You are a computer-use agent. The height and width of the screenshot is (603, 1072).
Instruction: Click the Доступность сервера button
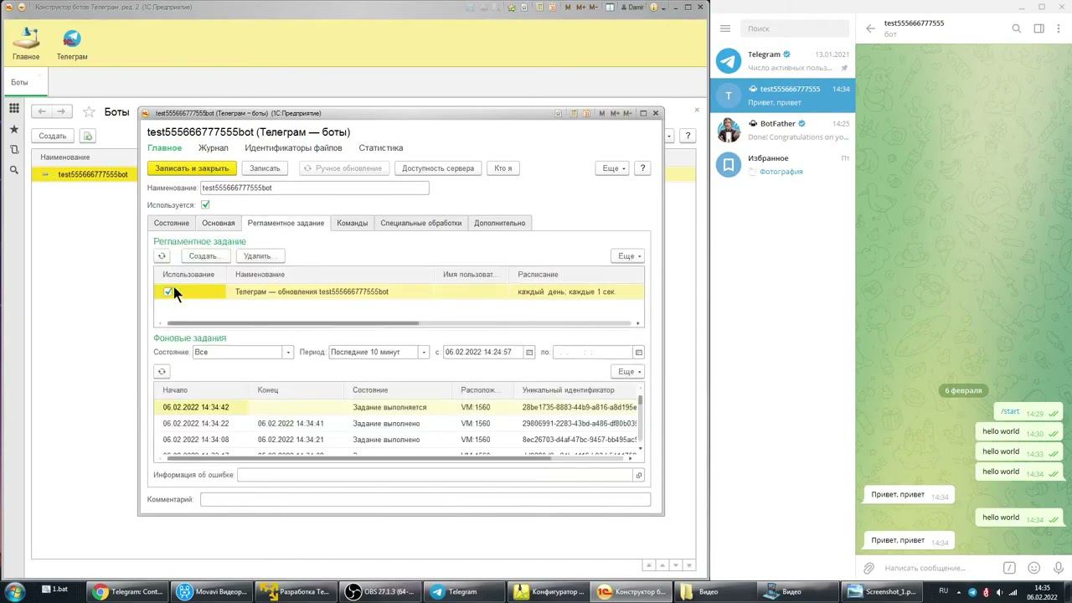click(438, 168)
